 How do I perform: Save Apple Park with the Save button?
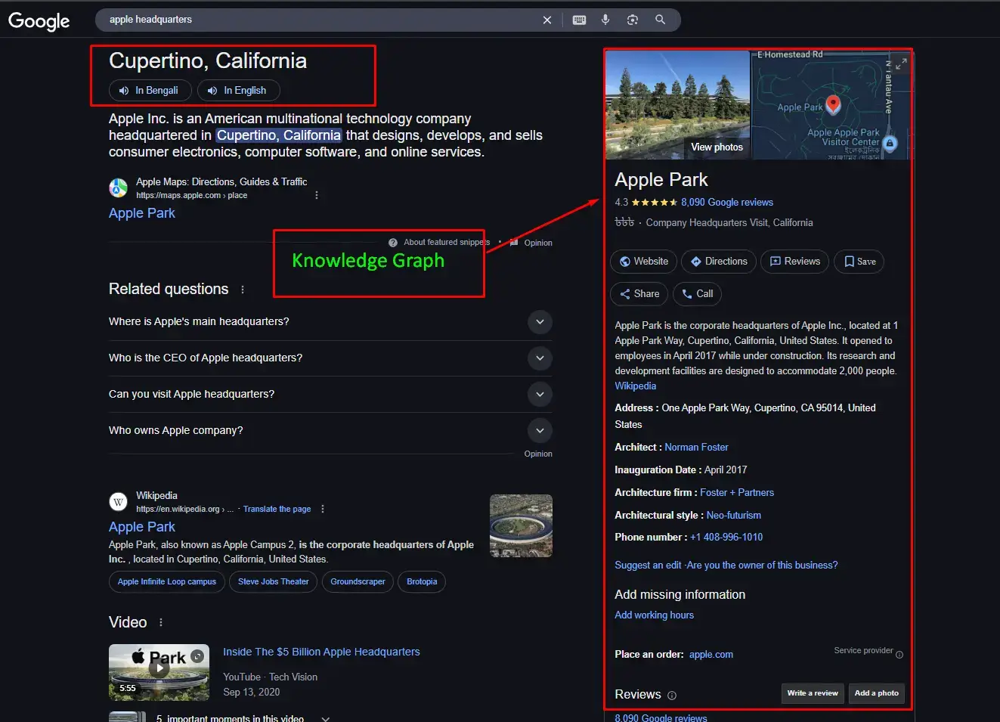pyautogui.click(x=859, y=261)
